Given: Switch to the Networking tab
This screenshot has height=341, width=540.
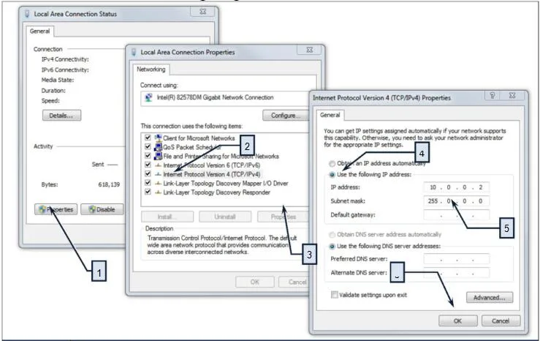Looking at the screenshot, I should click(x=152, y=70).
